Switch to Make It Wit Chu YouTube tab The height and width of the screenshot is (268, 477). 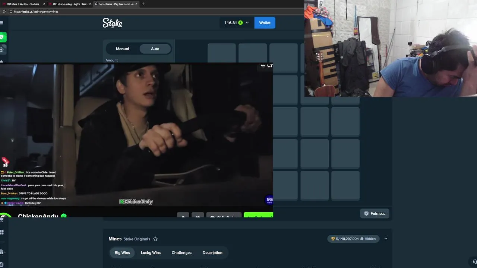coord(23,4)
